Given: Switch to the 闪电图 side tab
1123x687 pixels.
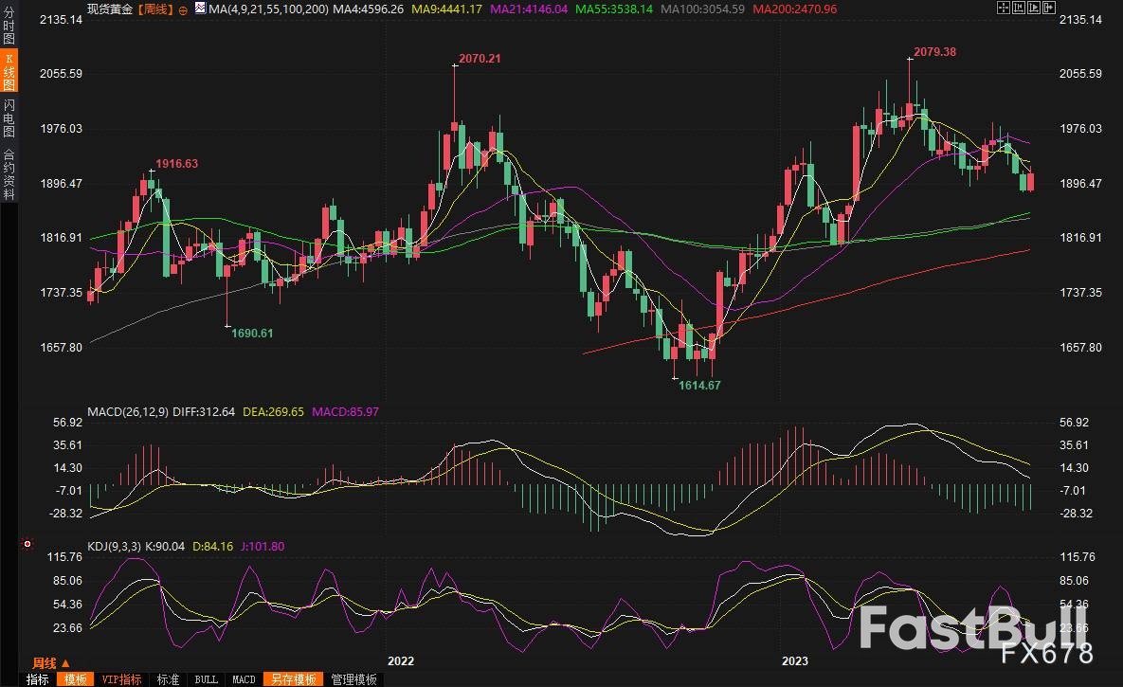Looking at the screenshot, I should (9, 118).
